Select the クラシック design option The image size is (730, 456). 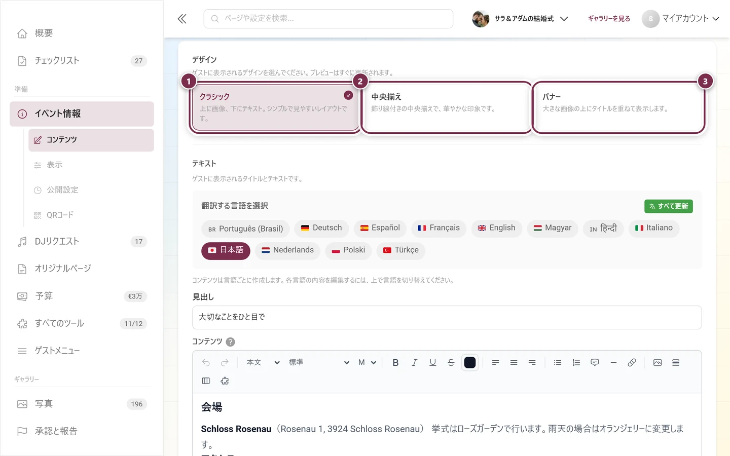275,107
